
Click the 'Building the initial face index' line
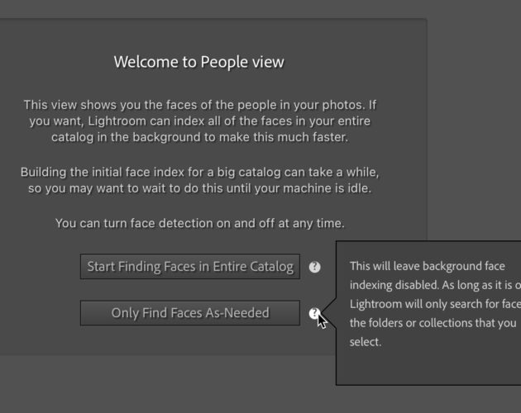click(199, 173)
